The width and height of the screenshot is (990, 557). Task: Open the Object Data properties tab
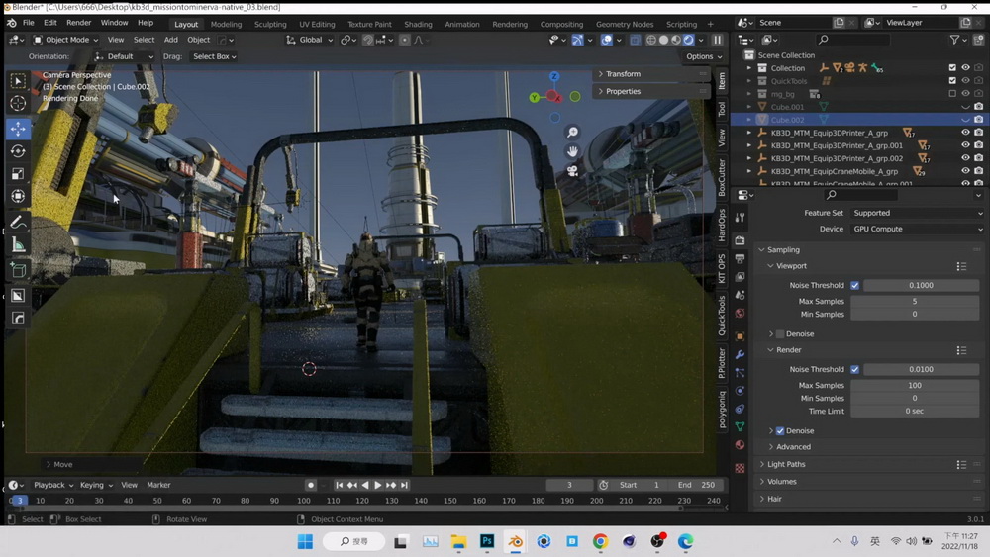coord(740,427)
